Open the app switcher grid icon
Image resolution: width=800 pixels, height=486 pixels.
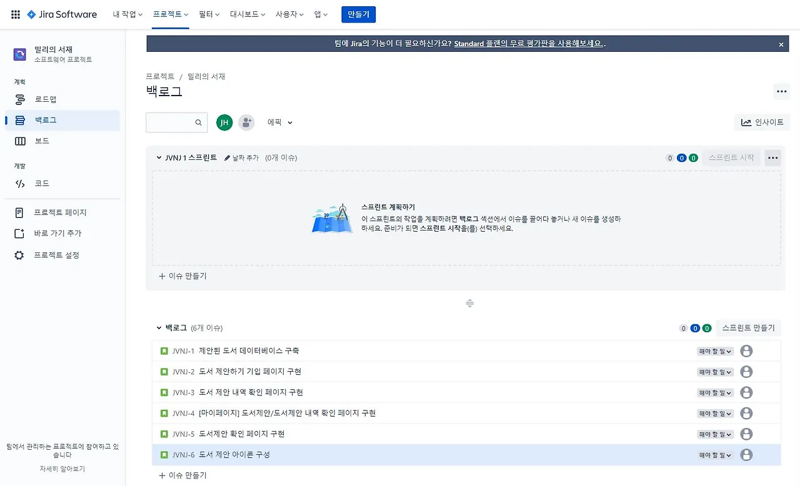[14, 14]
